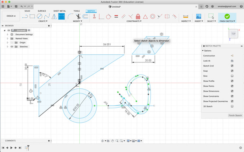This screenshot has width=244, height=152.
Task: Enable the 3D Sketch checkbox
Action: (232, 106)
